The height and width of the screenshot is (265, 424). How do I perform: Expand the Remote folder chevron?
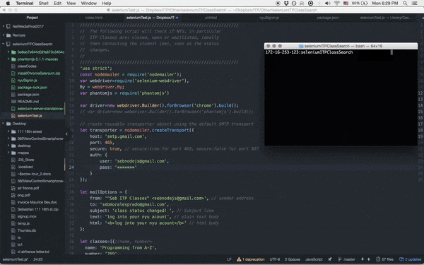4,35
